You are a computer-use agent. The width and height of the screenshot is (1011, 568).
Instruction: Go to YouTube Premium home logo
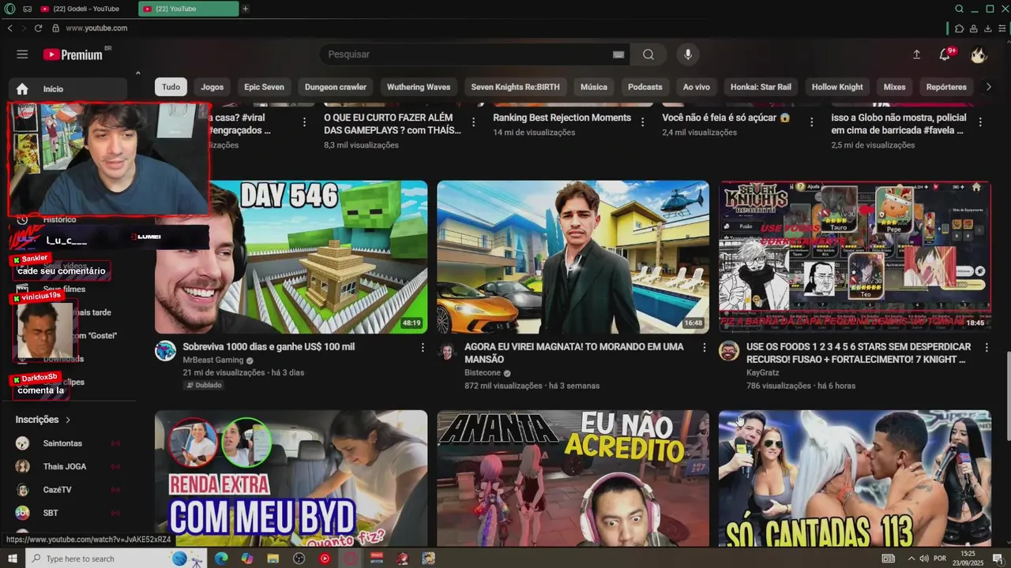73,54
